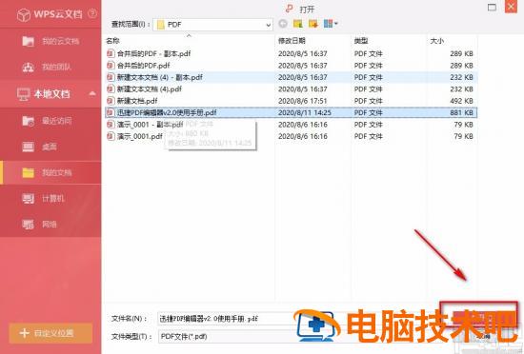Select file 新建文档.pdf
This screenshot has height=354, width=524.
pos(292,101)
